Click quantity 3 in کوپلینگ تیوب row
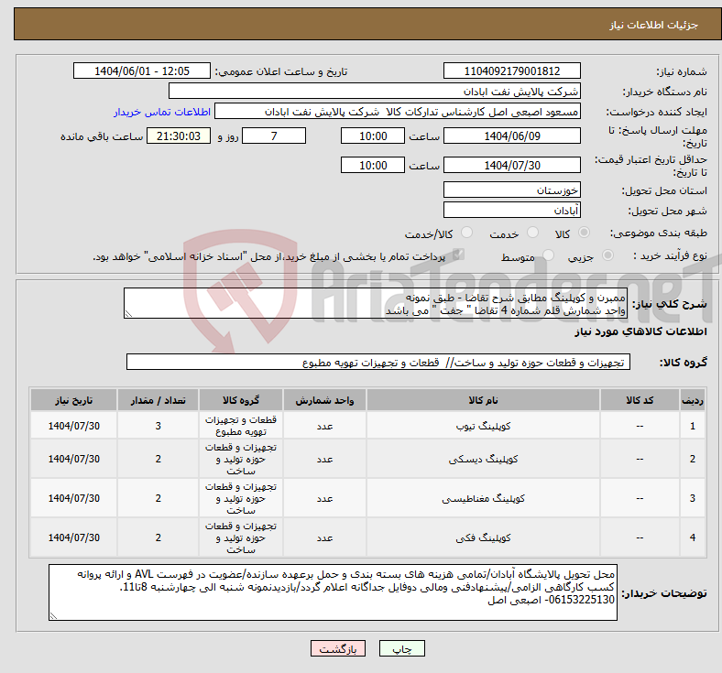Image resolution: width=722 pixels, height=673 pixels. pyautogui.click(x=158, y=426)
